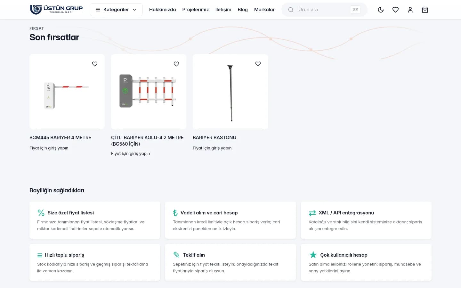This screenshot has height=288, width=461.
Task: Click the ⌘K shortcut badge in search
Action: (x=355, y=10)
